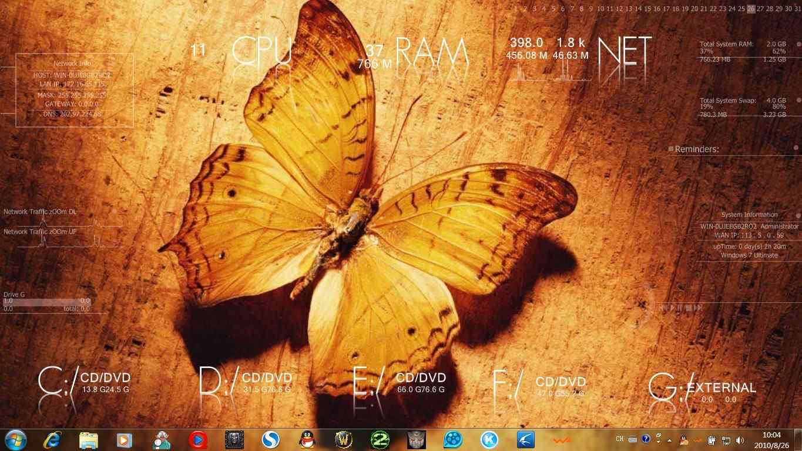Image resolution: width=802 pixels, height=451 pixels.
Task: Click the CH input language indicator
Action: [620, 439]
